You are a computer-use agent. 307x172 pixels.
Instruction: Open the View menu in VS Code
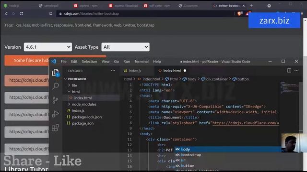tap(106, 62)
